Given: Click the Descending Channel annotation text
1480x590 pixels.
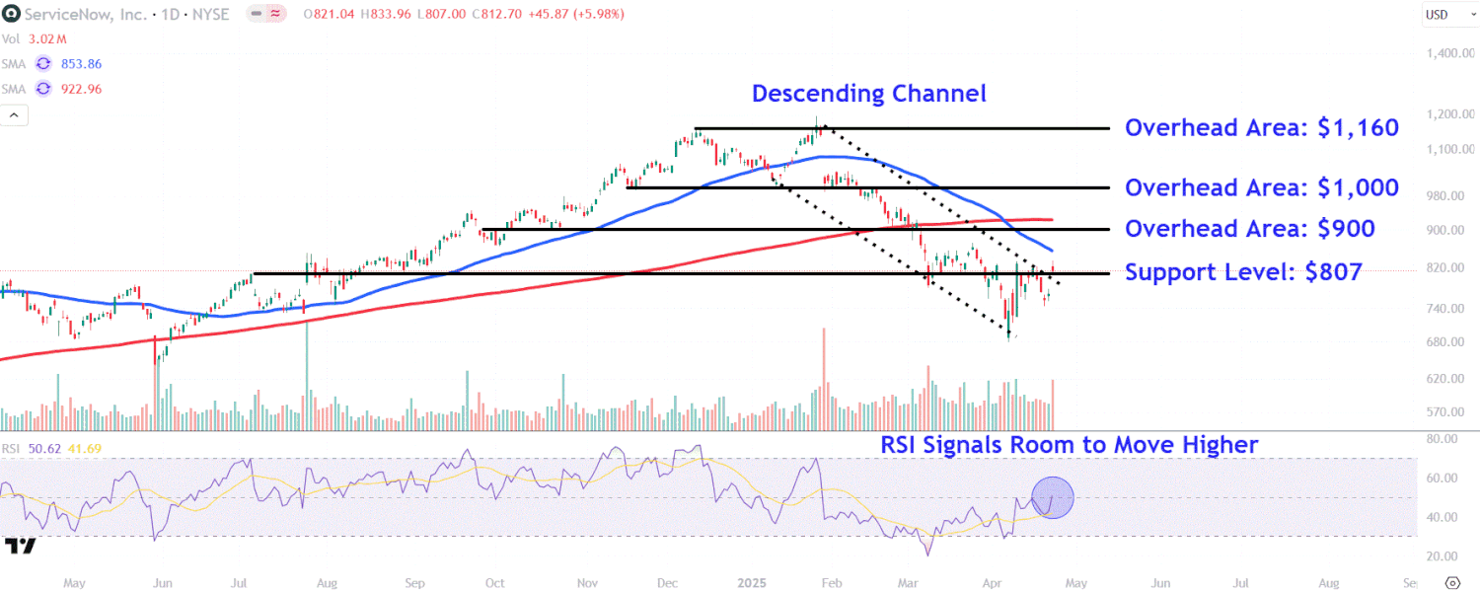Looking at the screenshot, I should point(868,95).
